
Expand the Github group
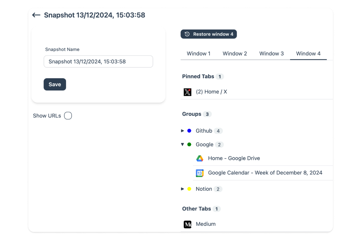[x=182, y=131]
